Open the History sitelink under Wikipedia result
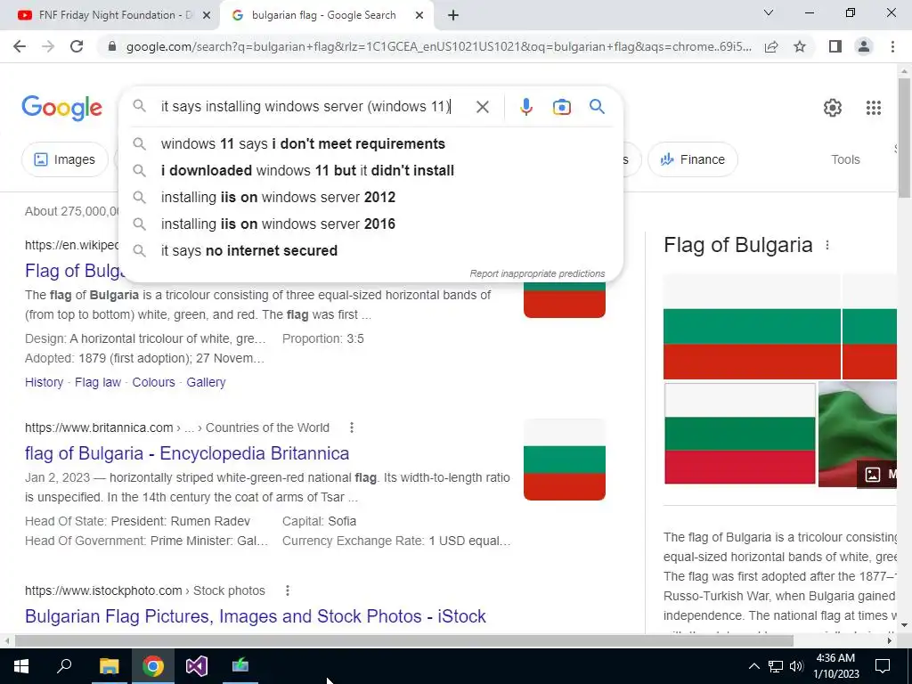This screenshot has height=684, width=912. [44, 382]
